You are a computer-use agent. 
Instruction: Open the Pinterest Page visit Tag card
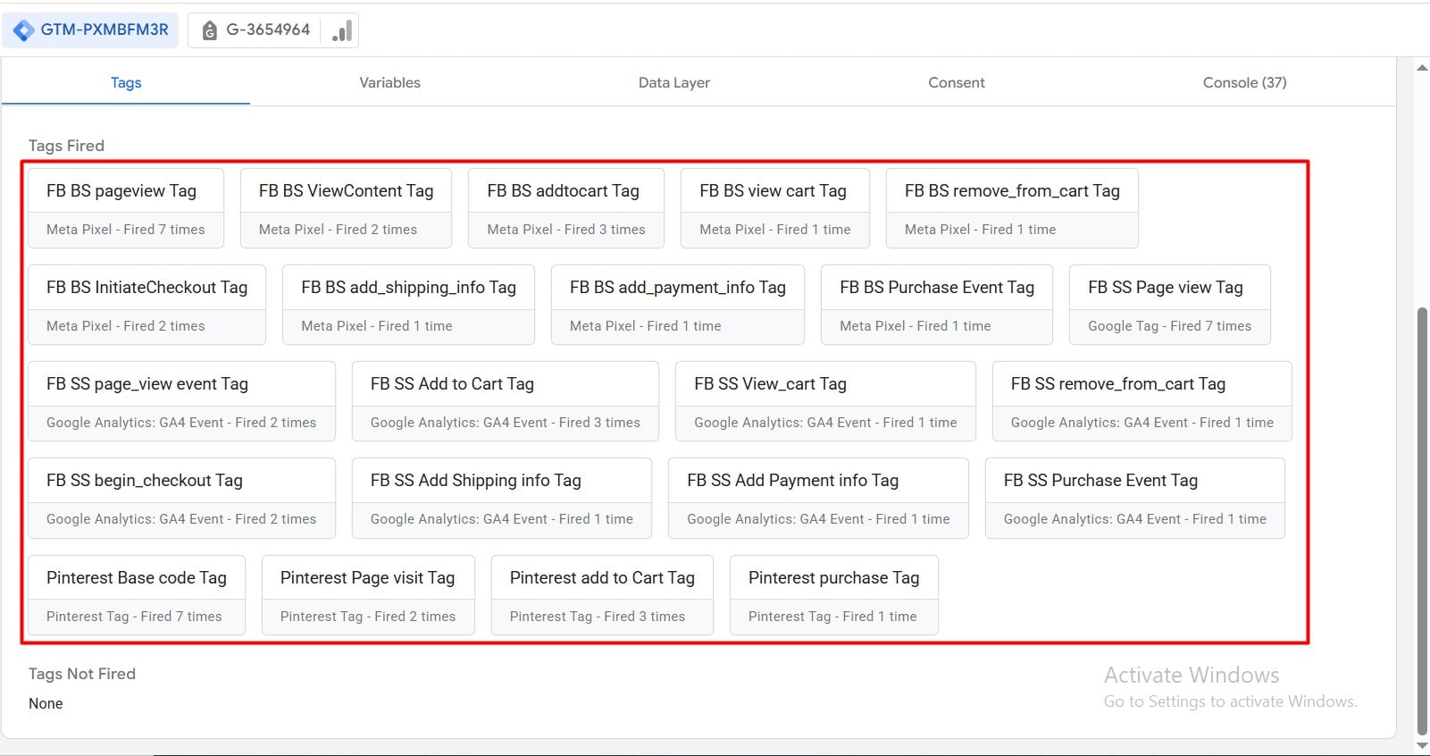point(368,595)
